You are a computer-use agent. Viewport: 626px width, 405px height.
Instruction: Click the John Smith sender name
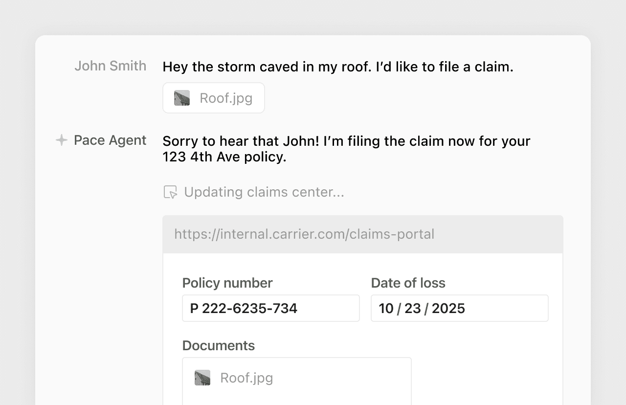click(110, 66)
